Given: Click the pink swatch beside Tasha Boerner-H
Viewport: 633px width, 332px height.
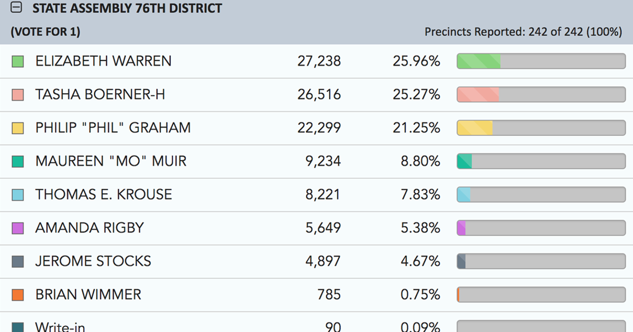Looking at the screenshot, I should tap(17, 95).
